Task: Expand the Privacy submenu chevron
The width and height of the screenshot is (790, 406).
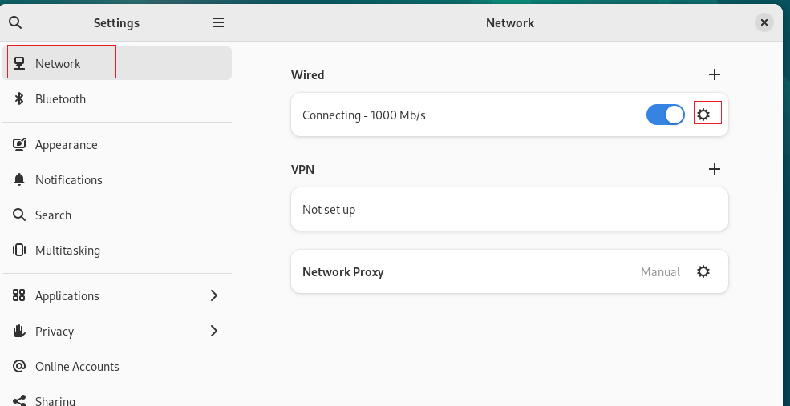Action: click(213, 331)
